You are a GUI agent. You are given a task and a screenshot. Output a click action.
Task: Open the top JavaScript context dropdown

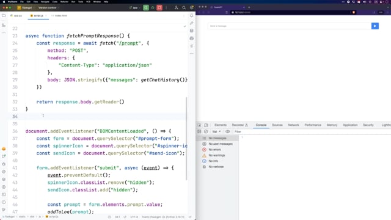pyautogui.click(x=216, y=131)
